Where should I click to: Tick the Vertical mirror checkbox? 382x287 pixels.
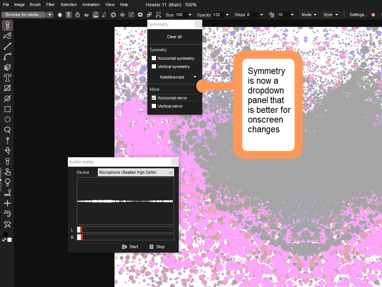pyautogui.click(x=154, y=106)
